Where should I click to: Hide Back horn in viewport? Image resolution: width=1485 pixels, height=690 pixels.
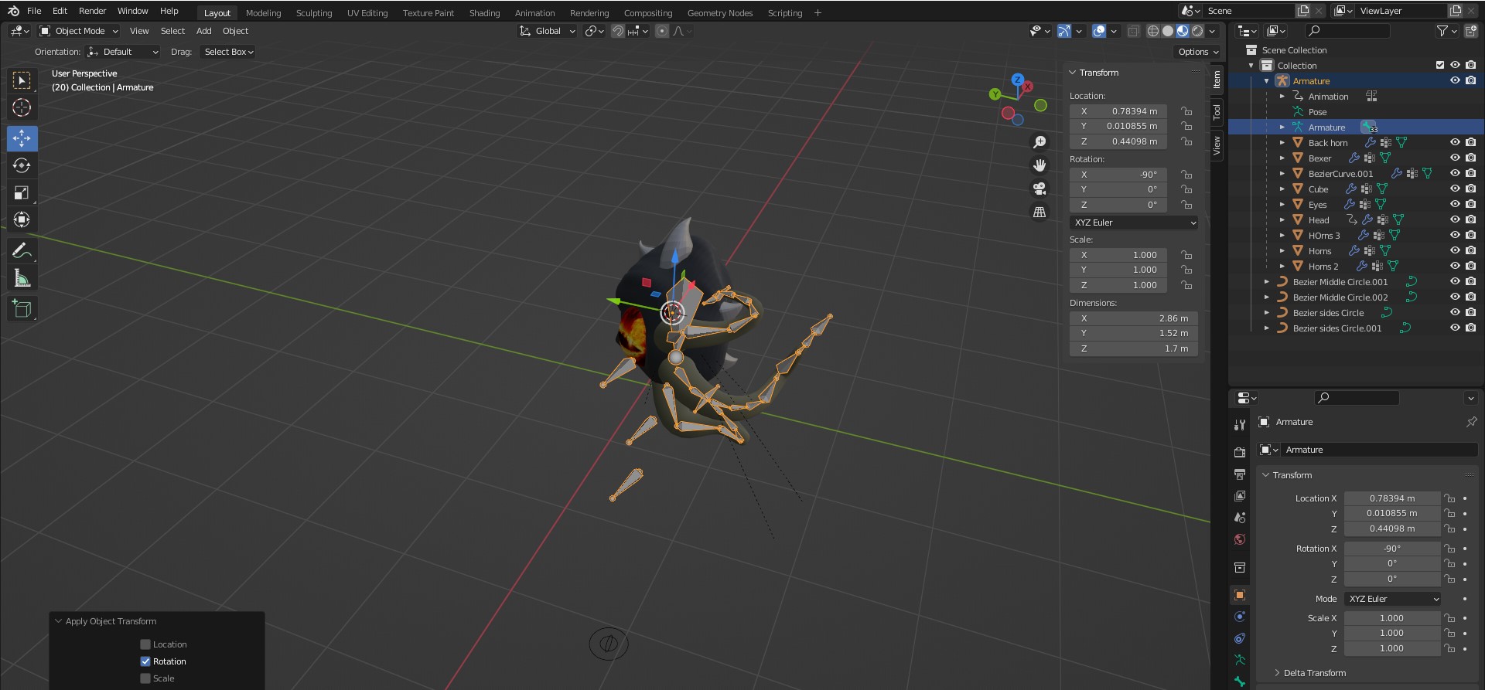(x=1455, y=142)
